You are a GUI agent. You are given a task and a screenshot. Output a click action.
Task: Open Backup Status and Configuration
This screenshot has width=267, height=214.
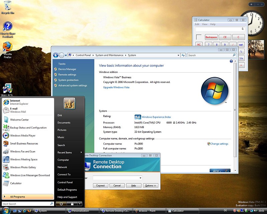coord(28,128)
